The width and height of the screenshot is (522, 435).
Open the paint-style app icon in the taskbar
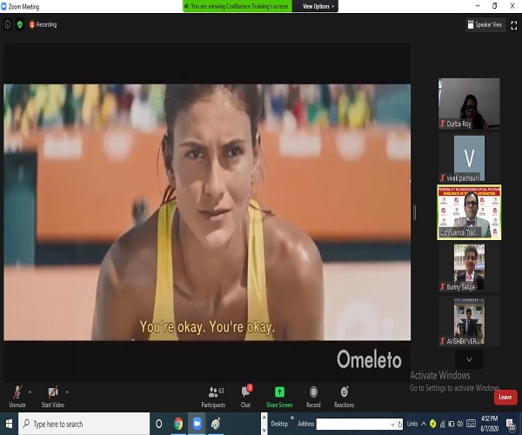click(216, 424)
